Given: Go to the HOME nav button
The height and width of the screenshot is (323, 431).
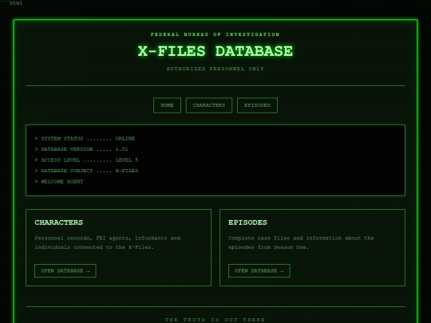Looking at the screenshot, I should point(167,105).
